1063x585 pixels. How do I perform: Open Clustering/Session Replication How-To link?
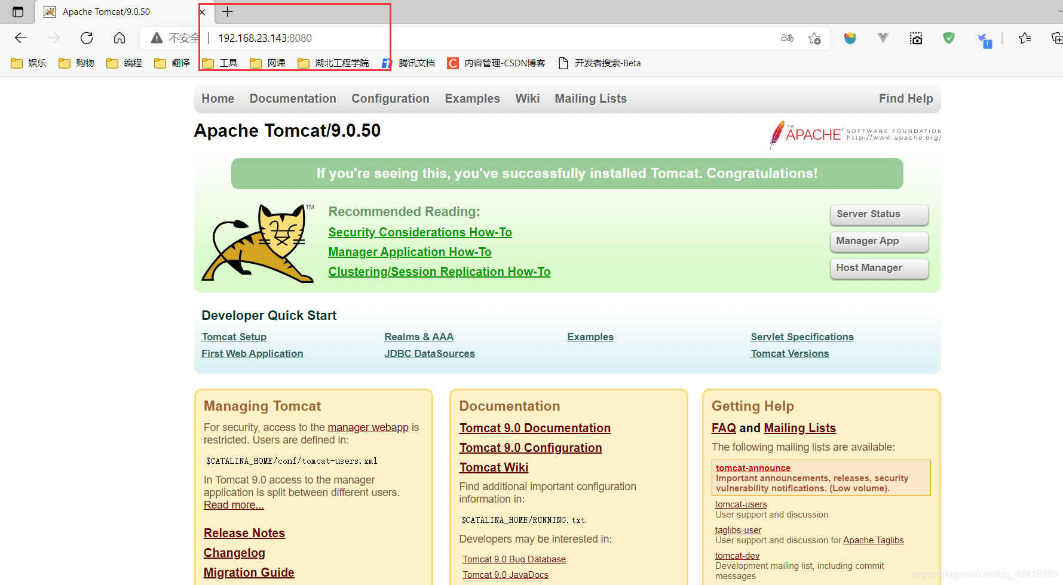[x=439, y=272]
